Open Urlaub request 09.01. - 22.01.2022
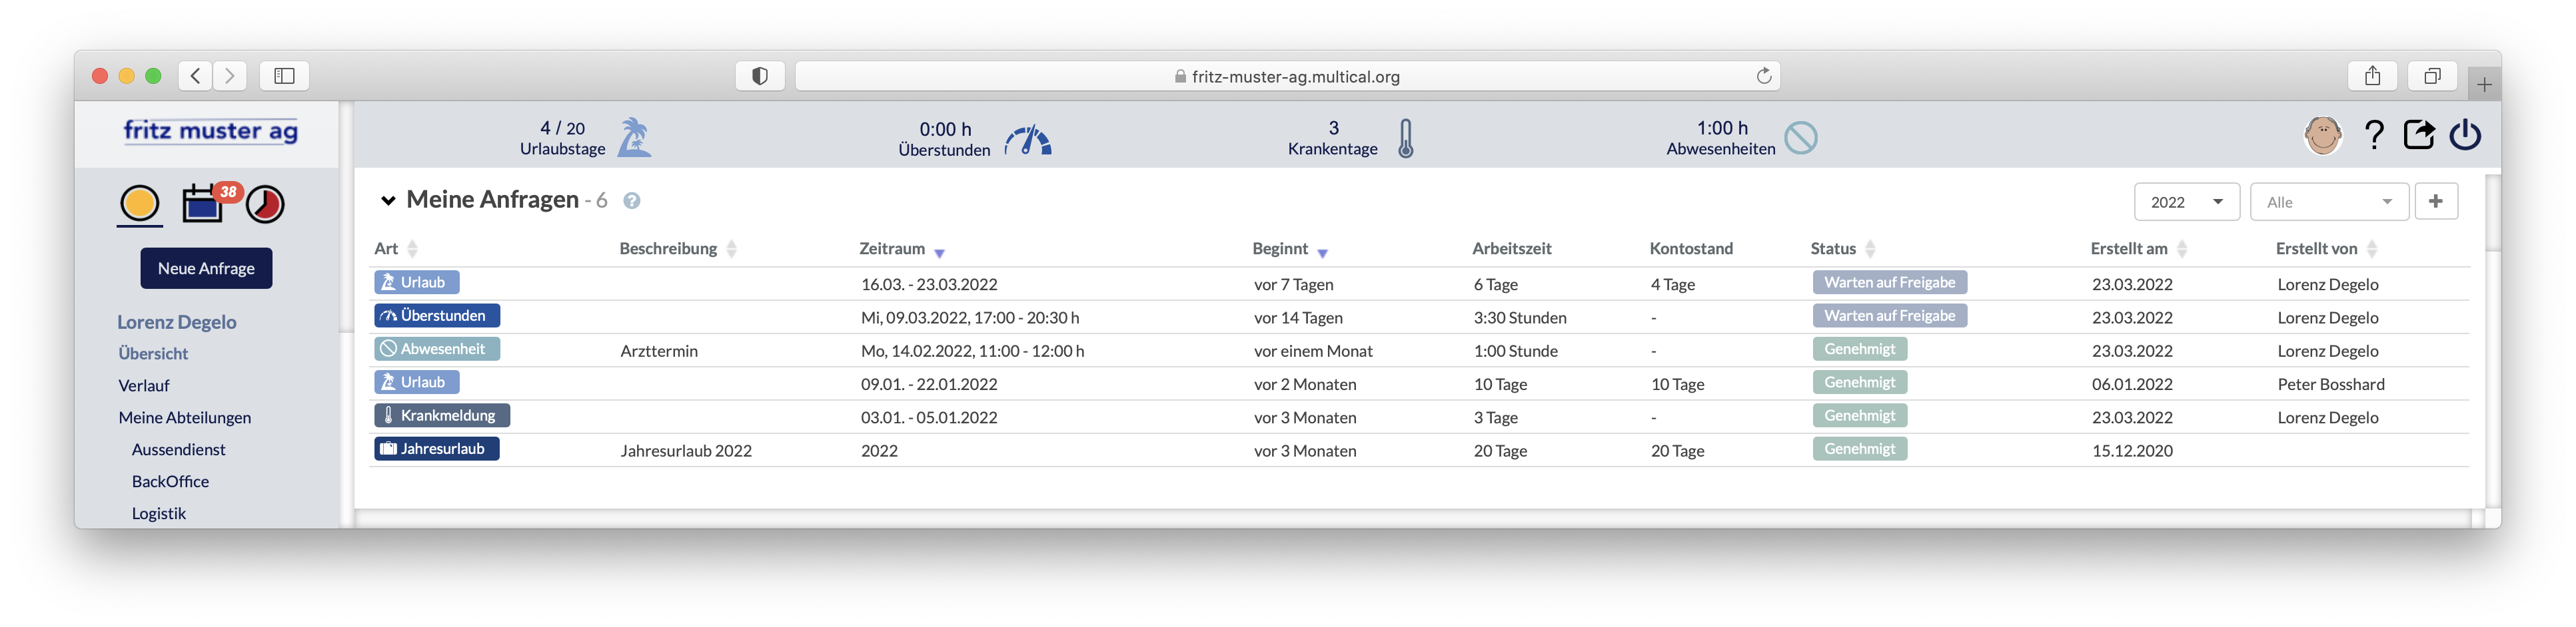This screenshot has width=2576, height=627. [x=417, y=382]
